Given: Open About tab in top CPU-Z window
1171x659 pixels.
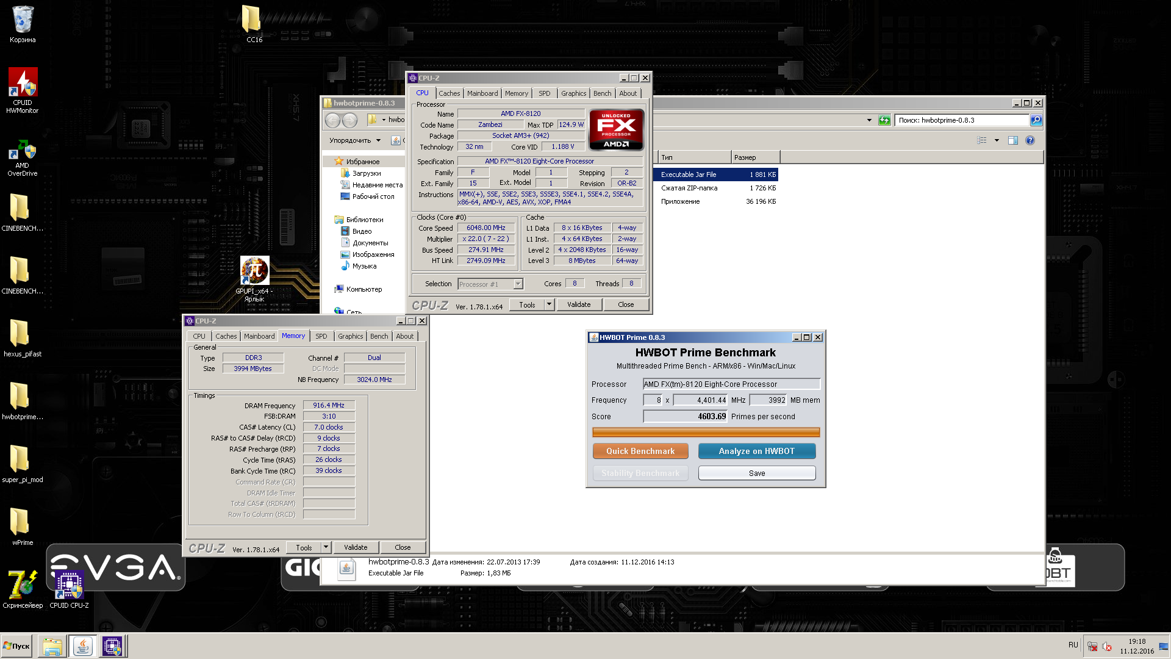Looking at the screenshot, I should click(x=628, y=93).
